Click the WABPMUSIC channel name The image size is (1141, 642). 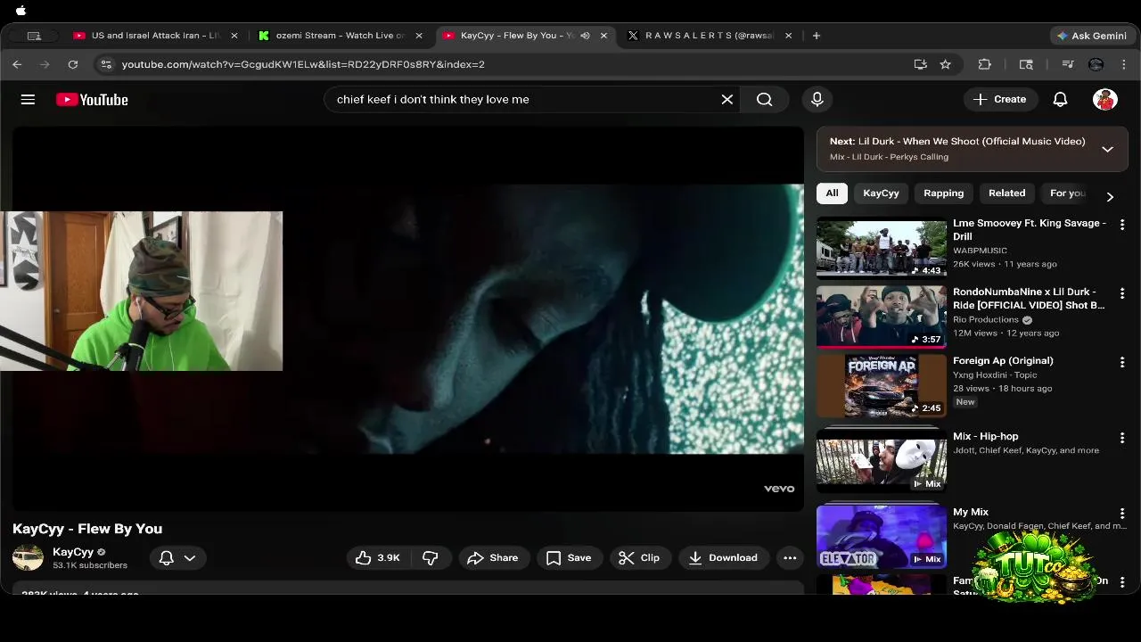[980, 251]
